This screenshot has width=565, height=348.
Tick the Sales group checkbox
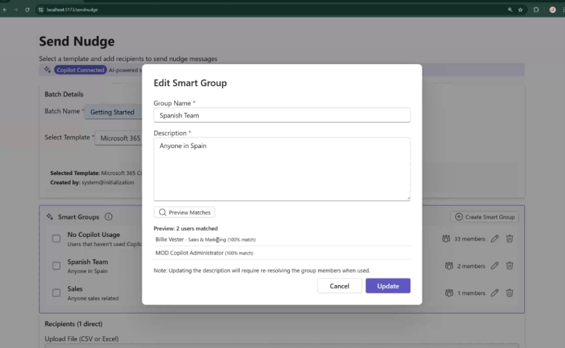click(x=56, y=293)
